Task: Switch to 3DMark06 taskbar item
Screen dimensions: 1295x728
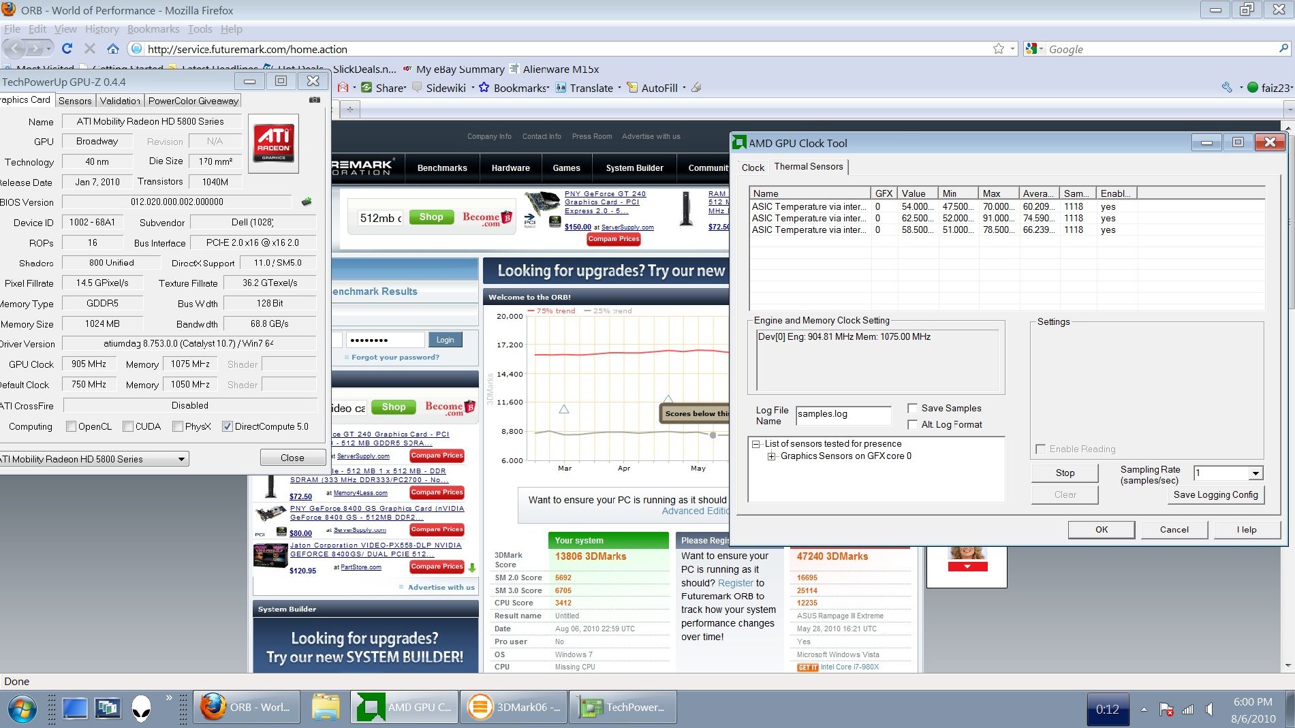Action: pos(514,708)
